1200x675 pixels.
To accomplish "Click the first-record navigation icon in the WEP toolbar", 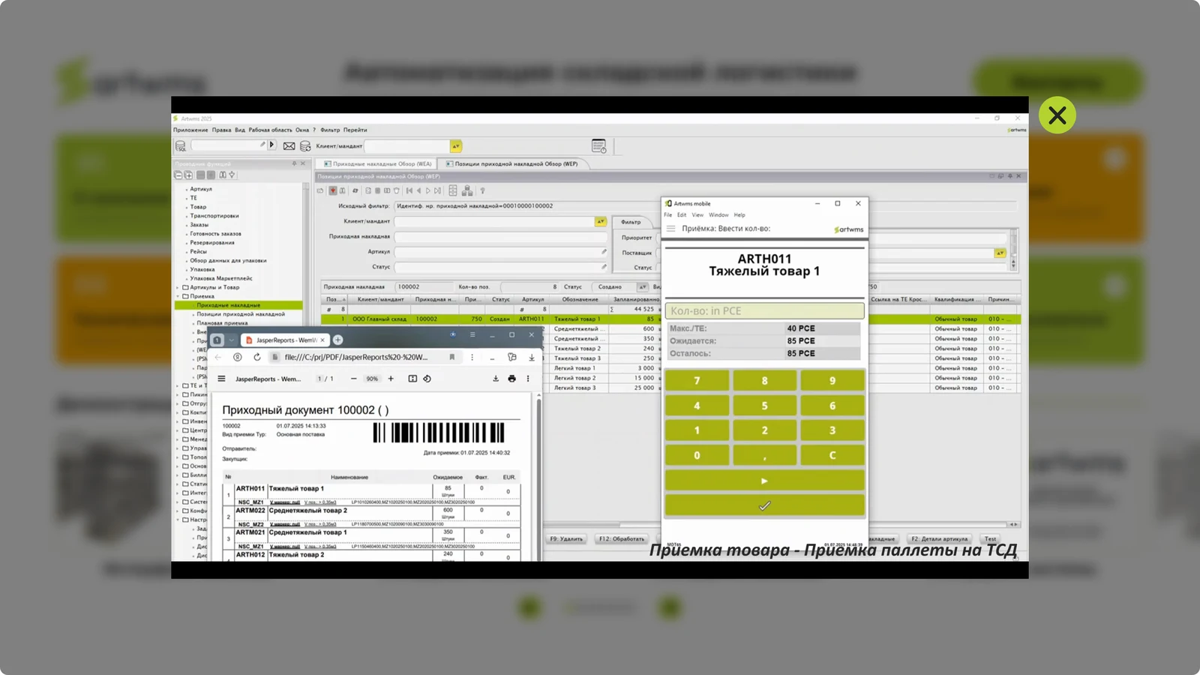I will [409, 190].
